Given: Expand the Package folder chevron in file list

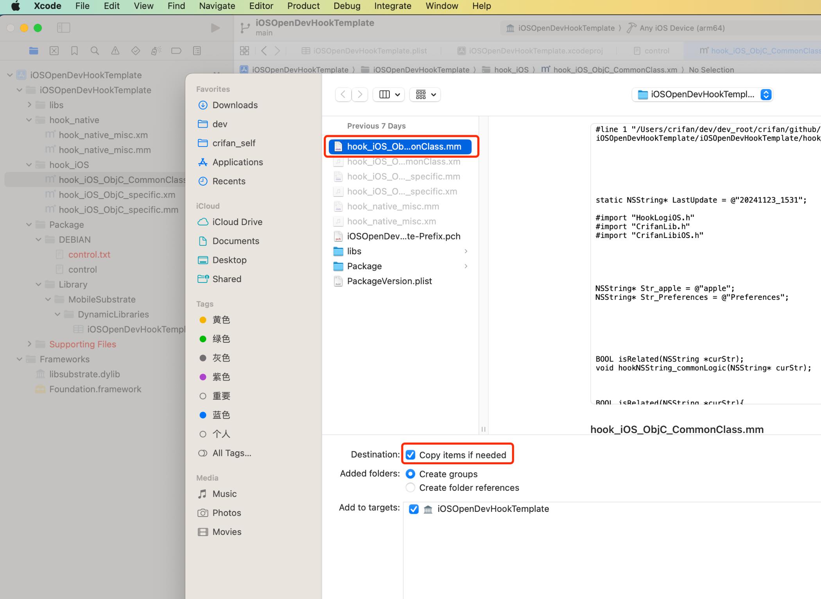Looking at the screenshot, I should point(466,266).
